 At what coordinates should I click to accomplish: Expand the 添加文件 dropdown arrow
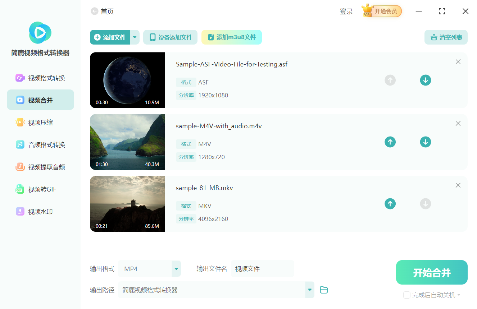coord(135,37)
